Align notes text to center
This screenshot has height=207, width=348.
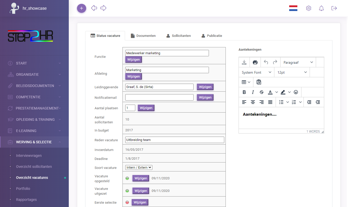point(253,102)
